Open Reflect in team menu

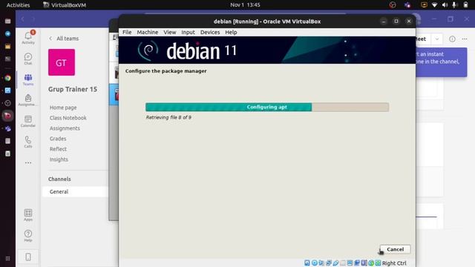pyautogui.click(x=58, y=149)
